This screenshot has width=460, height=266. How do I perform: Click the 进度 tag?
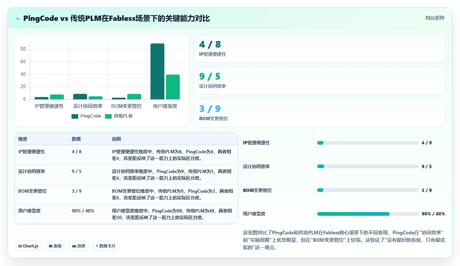click(78, 246)
